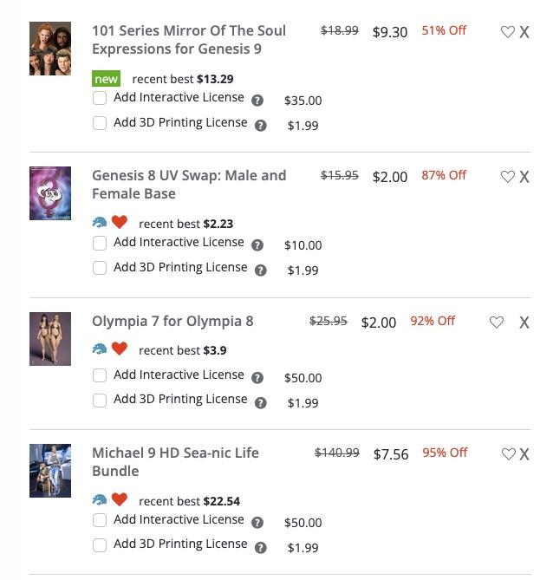Image resolution: width=553 pixels, height=580 pixels.
Task: Check 3D Printing License for Genesis 8 UV Swap
Action: (x=100, y=268)
